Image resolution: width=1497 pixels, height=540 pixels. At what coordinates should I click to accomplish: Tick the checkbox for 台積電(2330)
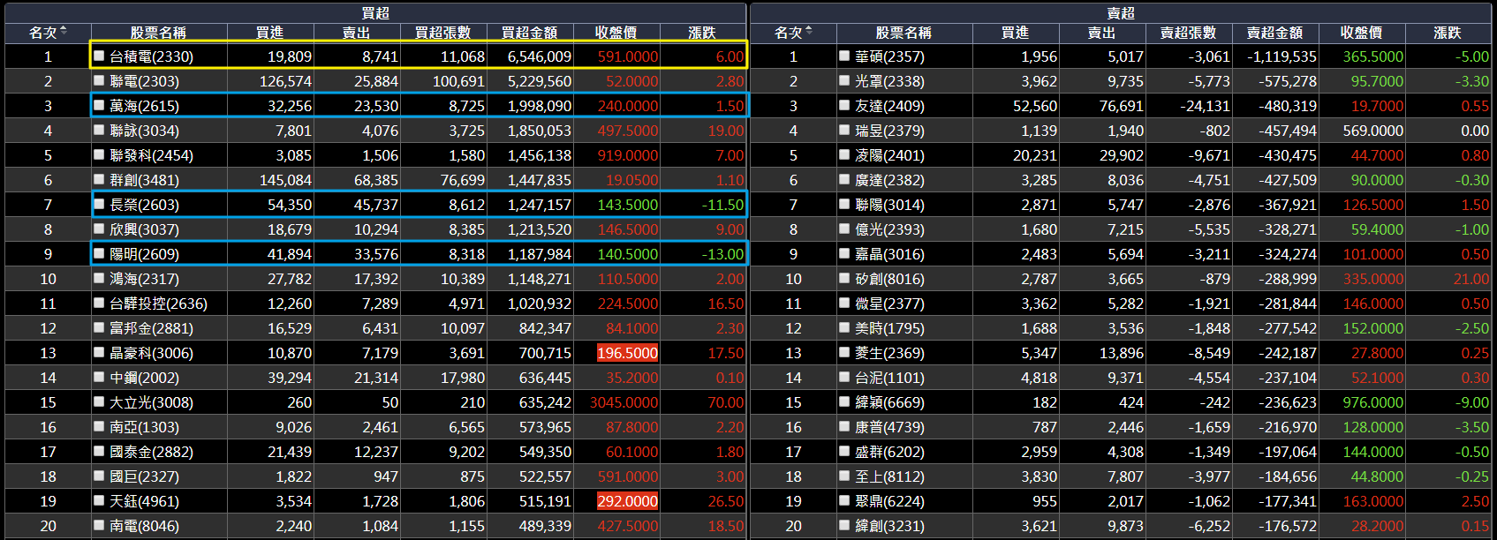pyautogui.click(x=100, y=56)
